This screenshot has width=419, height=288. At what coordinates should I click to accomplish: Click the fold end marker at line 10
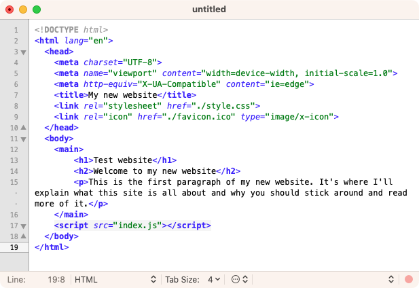[x=24, y=128]
